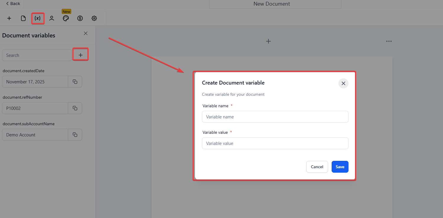Open the recipients person icon
Screen dimensions: 443x218
point(52,18)
